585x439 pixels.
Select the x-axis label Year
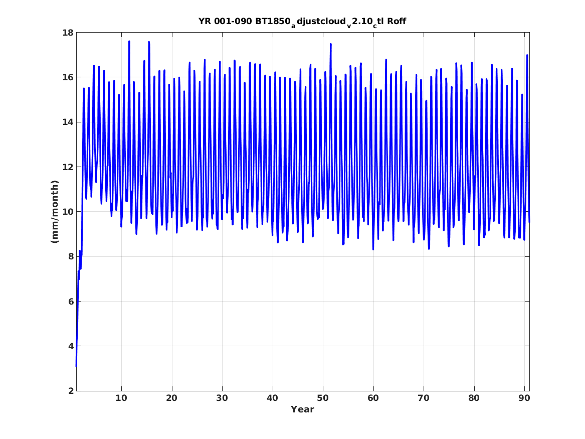tap(303, 409)
